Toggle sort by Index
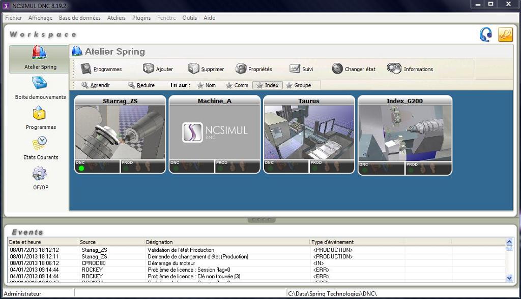This screenshot has width=521, height=299. click(268, 85)
